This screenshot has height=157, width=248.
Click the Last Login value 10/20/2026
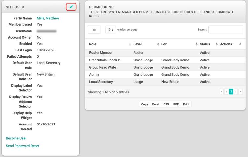[46, 50]
